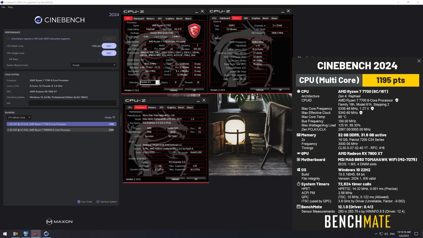Open the About tab in the CPU-Z Mainboard window
The image size is (423, 238).
190,107
